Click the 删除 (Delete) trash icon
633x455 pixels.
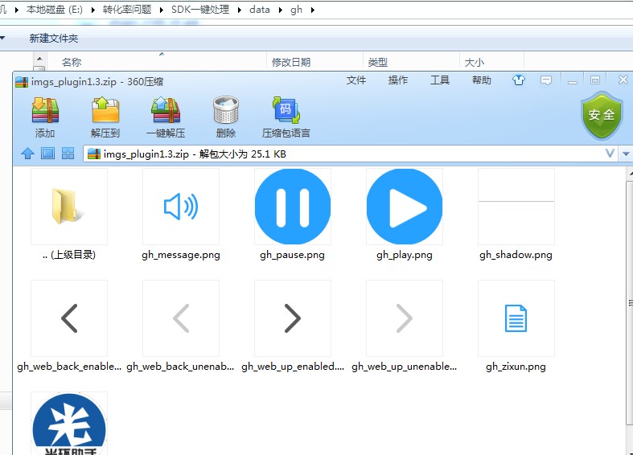226,110
